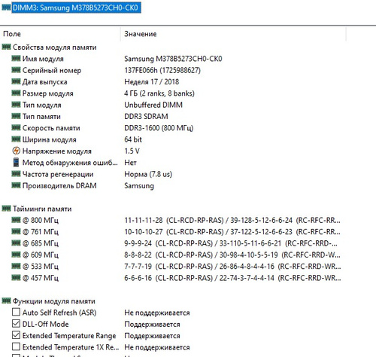Select the '10-10-10-27' timings value

pos(144,232)
